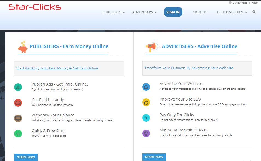The image size is (261, 161).
Task: Click 'Sign in to see how much you can earn' text
Action: (x=57, y=89)
